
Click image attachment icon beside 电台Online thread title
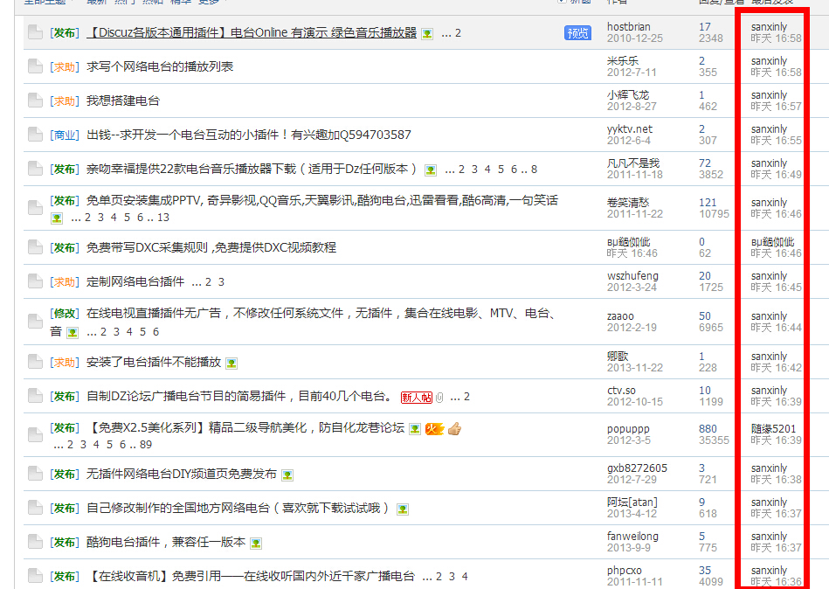click(x=427, y=34)
